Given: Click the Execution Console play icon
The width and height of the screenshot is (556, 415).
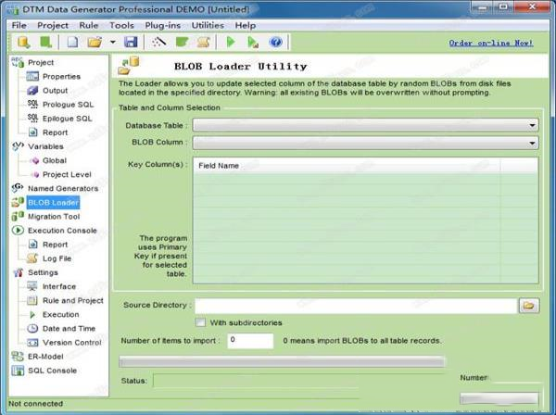Looking at the screenshot, I should point(18,231).
